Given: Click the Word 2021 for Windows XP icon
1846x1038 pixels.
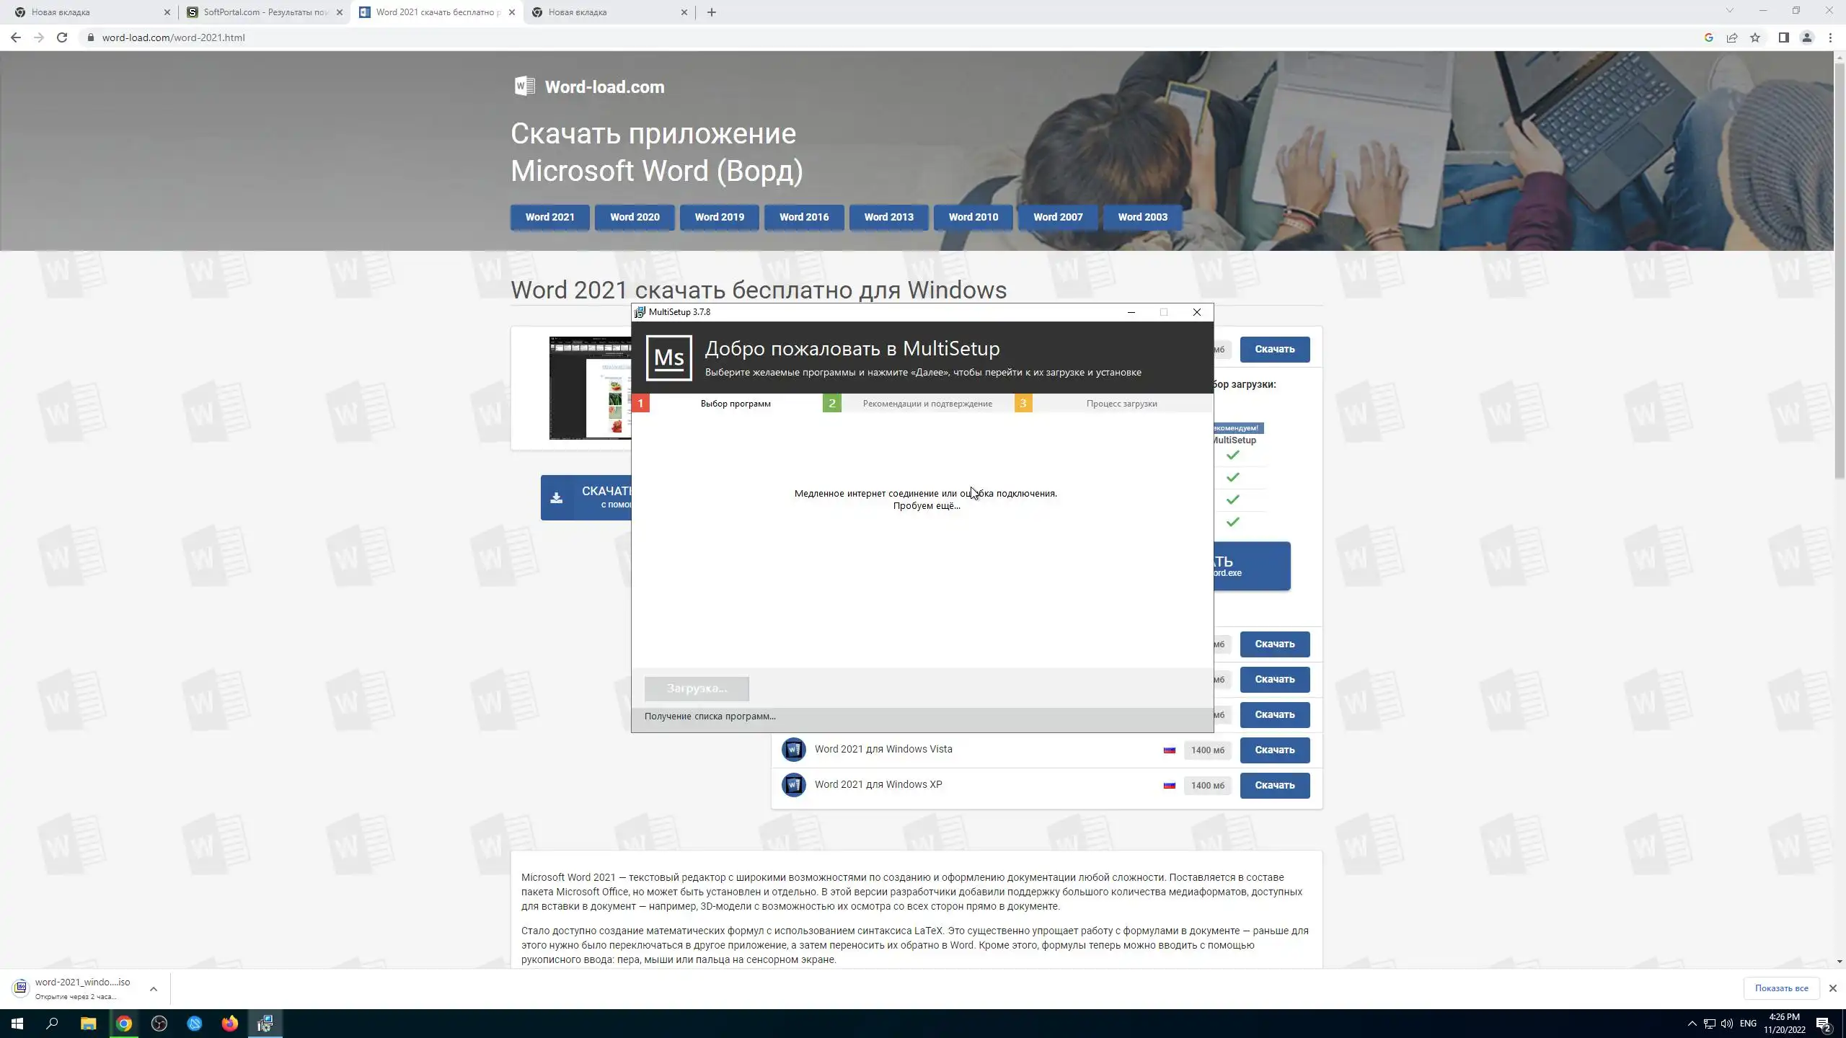Looking at the screenshot, I should click(x=793, y=785).
